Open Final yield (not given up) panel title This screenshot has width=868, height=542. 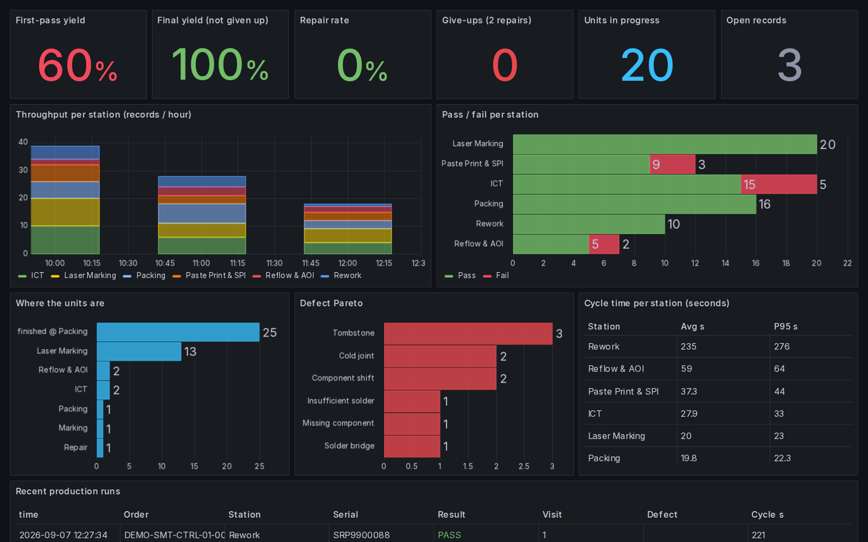[x=213, y=20]
